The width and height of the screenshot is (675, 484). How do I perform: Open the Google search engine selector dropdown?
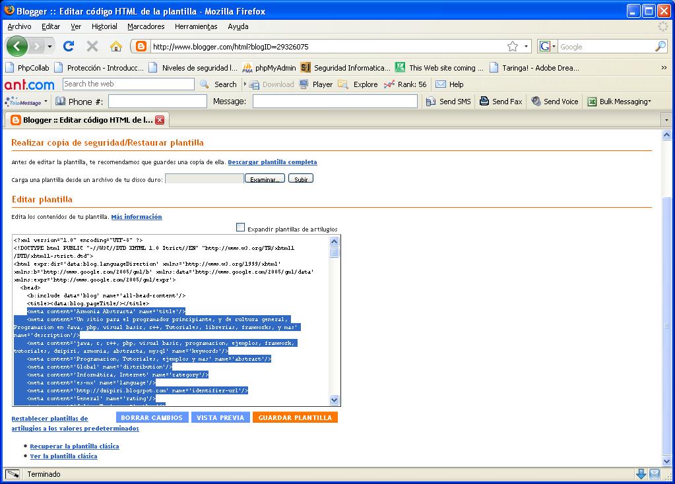pos(554,46)
